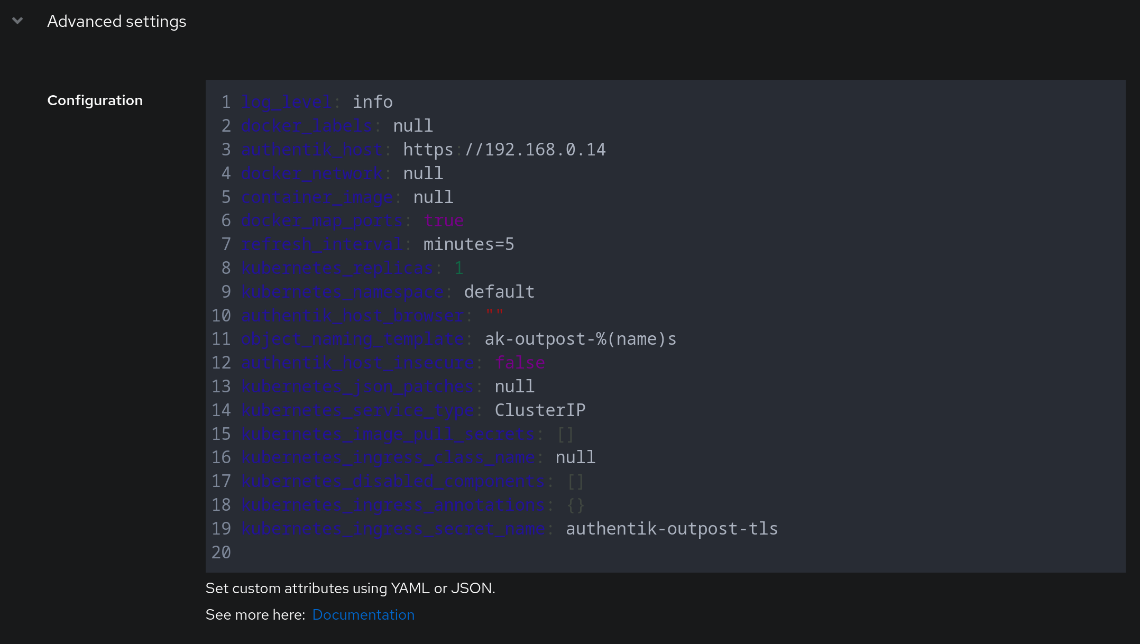Screen dimensions: 1140x644
Task: Click the kubernetes_namespace key on line 9
Action: click(343, 292)
